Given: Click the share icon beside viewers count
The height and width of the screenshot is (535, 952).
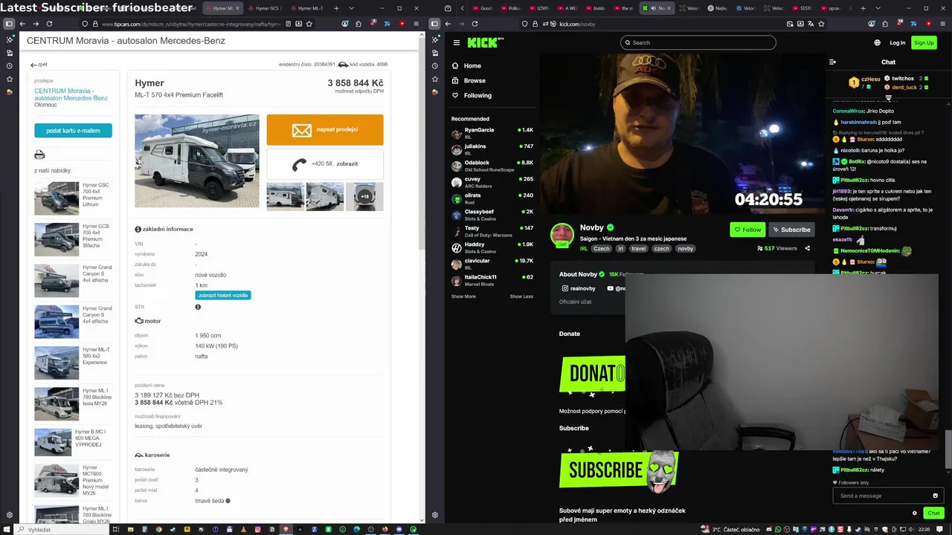Looking at the screenshot, I should point(808,248).
